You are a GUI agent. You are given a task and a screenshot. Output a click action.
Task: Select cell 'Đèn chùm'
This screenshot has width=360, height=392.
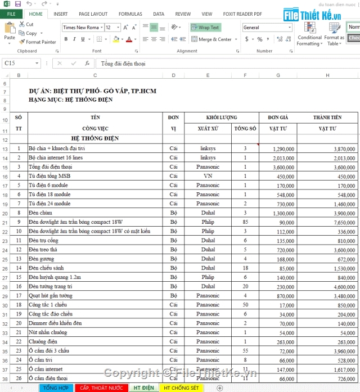pos(95,213)
